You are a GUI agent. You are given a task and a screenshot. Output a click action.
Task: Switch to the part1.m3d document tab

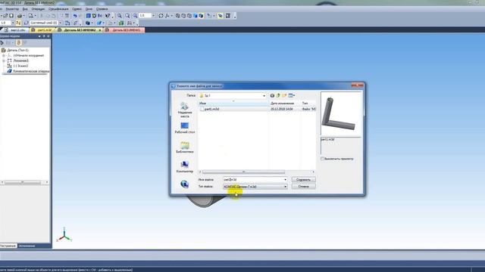(42, 30)
